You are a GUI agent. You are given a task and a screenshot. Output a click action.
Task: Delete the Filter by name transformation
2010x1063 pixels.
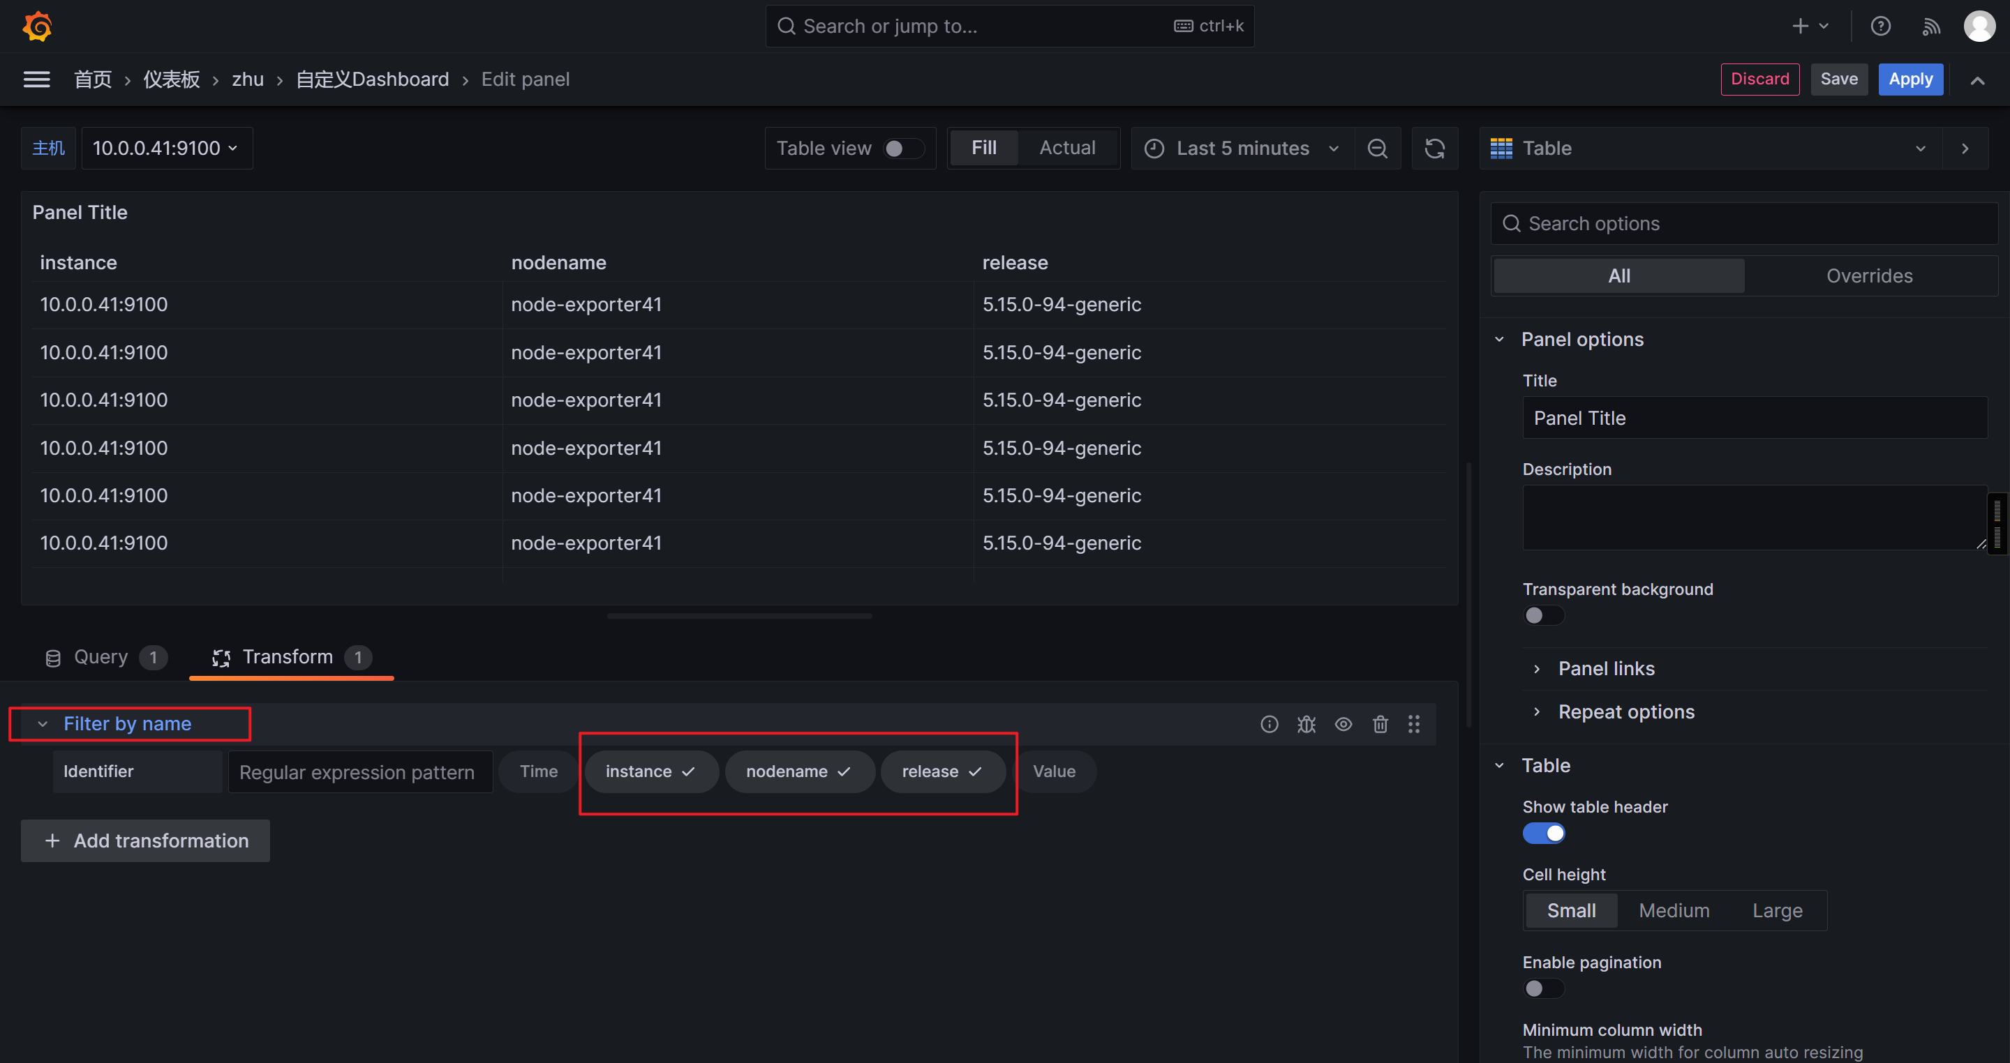[x=1380, y=725]
